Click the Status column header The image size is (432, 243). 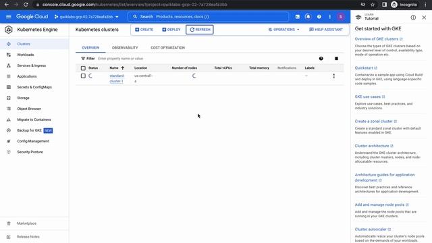(93, 67)
